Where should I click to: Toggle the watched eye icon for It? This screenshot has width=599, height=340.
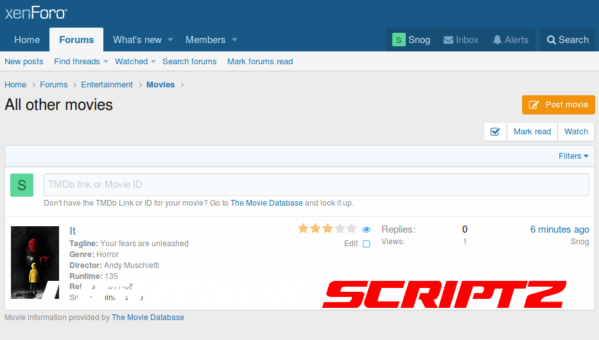pos(367,229)
